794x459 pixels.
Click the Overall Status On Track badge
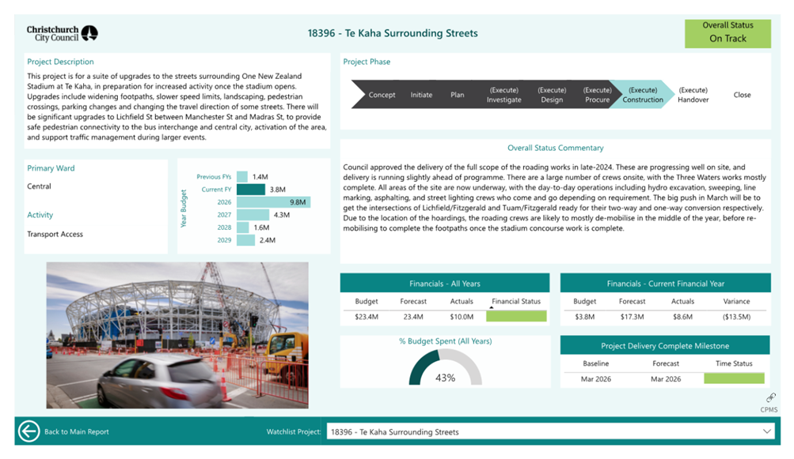[x=728, y=33]
